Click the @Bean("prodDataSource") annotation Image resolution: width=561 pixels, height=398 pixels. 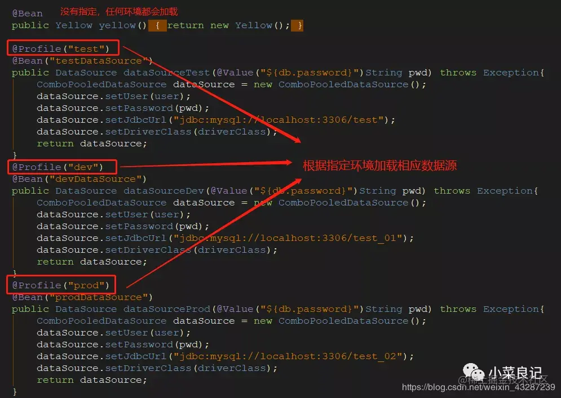pyautogui.click(x=82, y=297)
